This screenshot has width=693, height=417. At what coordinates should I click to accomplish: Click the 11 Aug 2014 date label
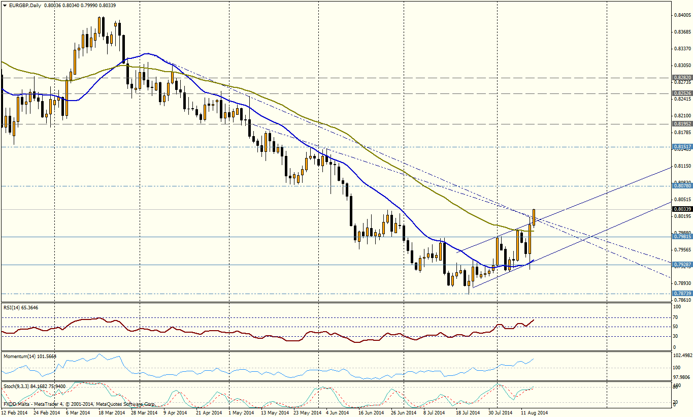(534, 413)
